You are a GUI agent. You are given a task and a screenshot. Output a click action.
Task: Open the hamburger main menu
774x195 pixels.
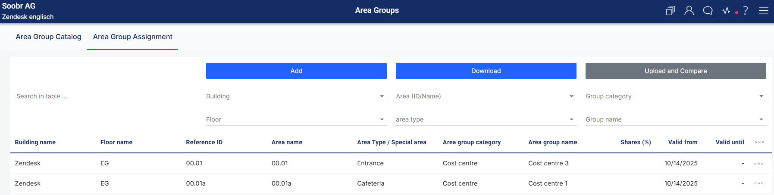coord(764,11)
